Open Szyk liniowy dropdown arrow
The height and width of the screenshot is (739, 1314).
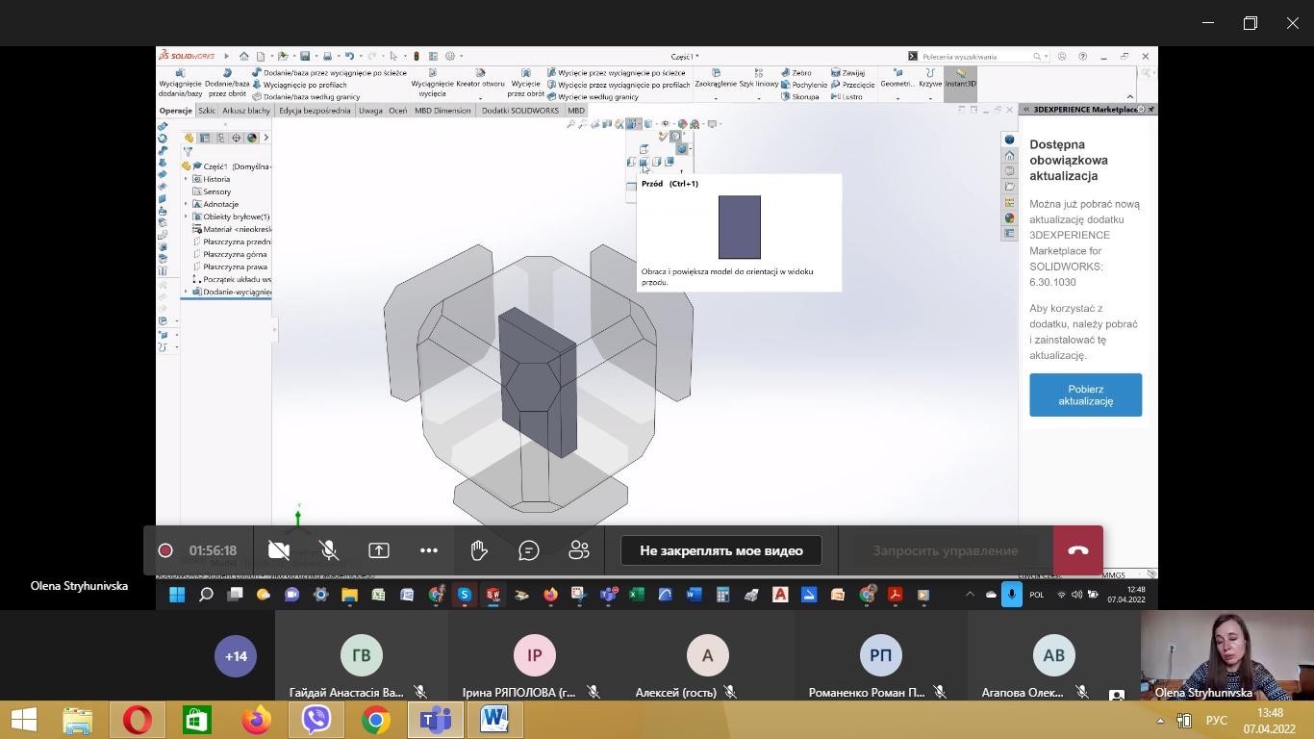point(758,97)
